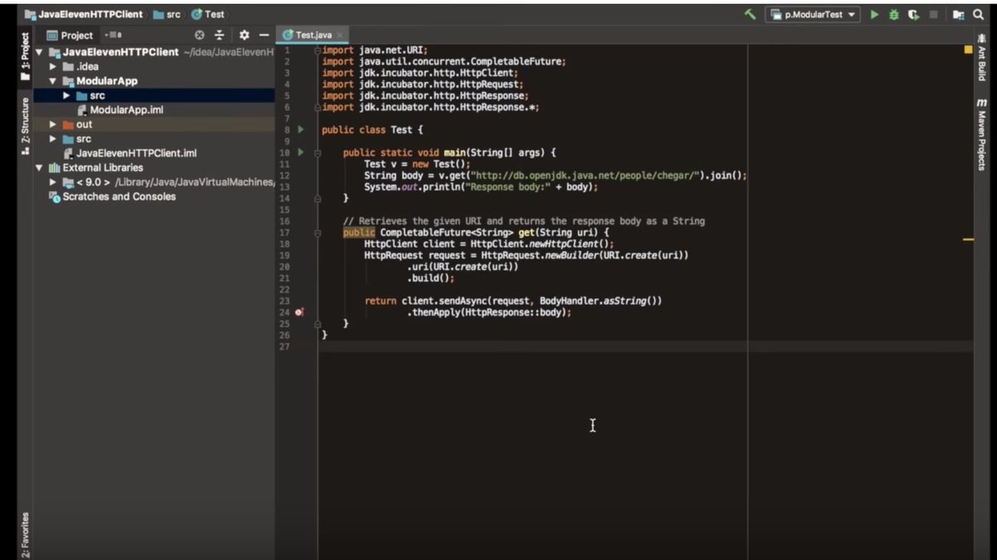Toggle the Maven Projects tool window strip

(x=981, y=133)
